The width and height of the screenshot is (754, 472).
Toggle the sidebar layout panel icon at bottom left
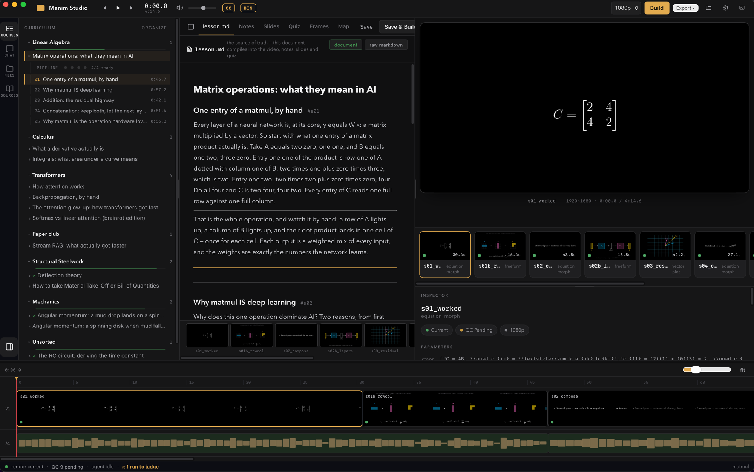(9, 347)
